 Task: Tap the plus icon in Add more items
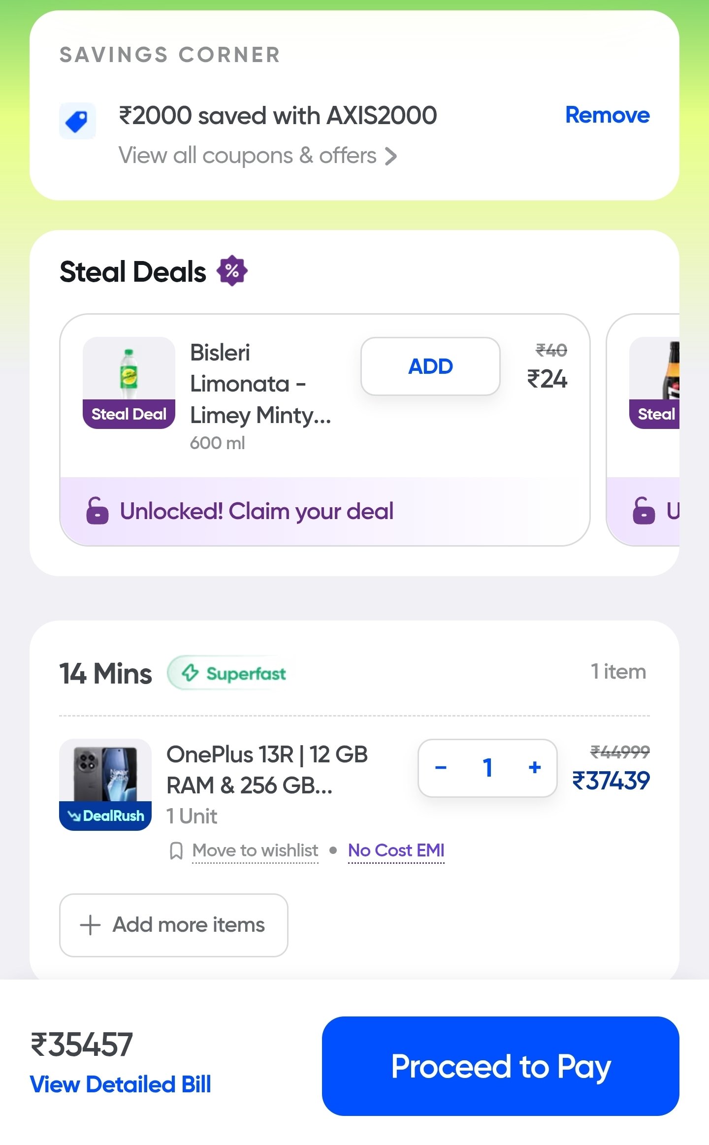(90, 925)
